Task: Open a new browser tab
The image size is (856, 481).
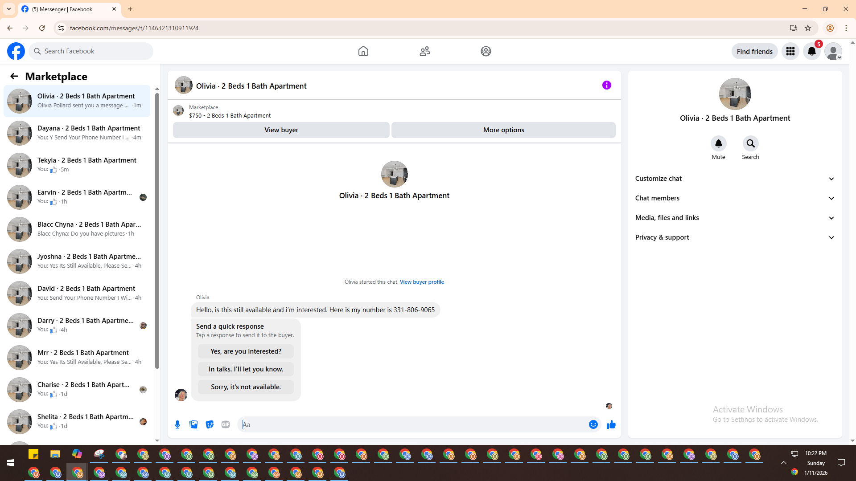Action: (130, 9)
